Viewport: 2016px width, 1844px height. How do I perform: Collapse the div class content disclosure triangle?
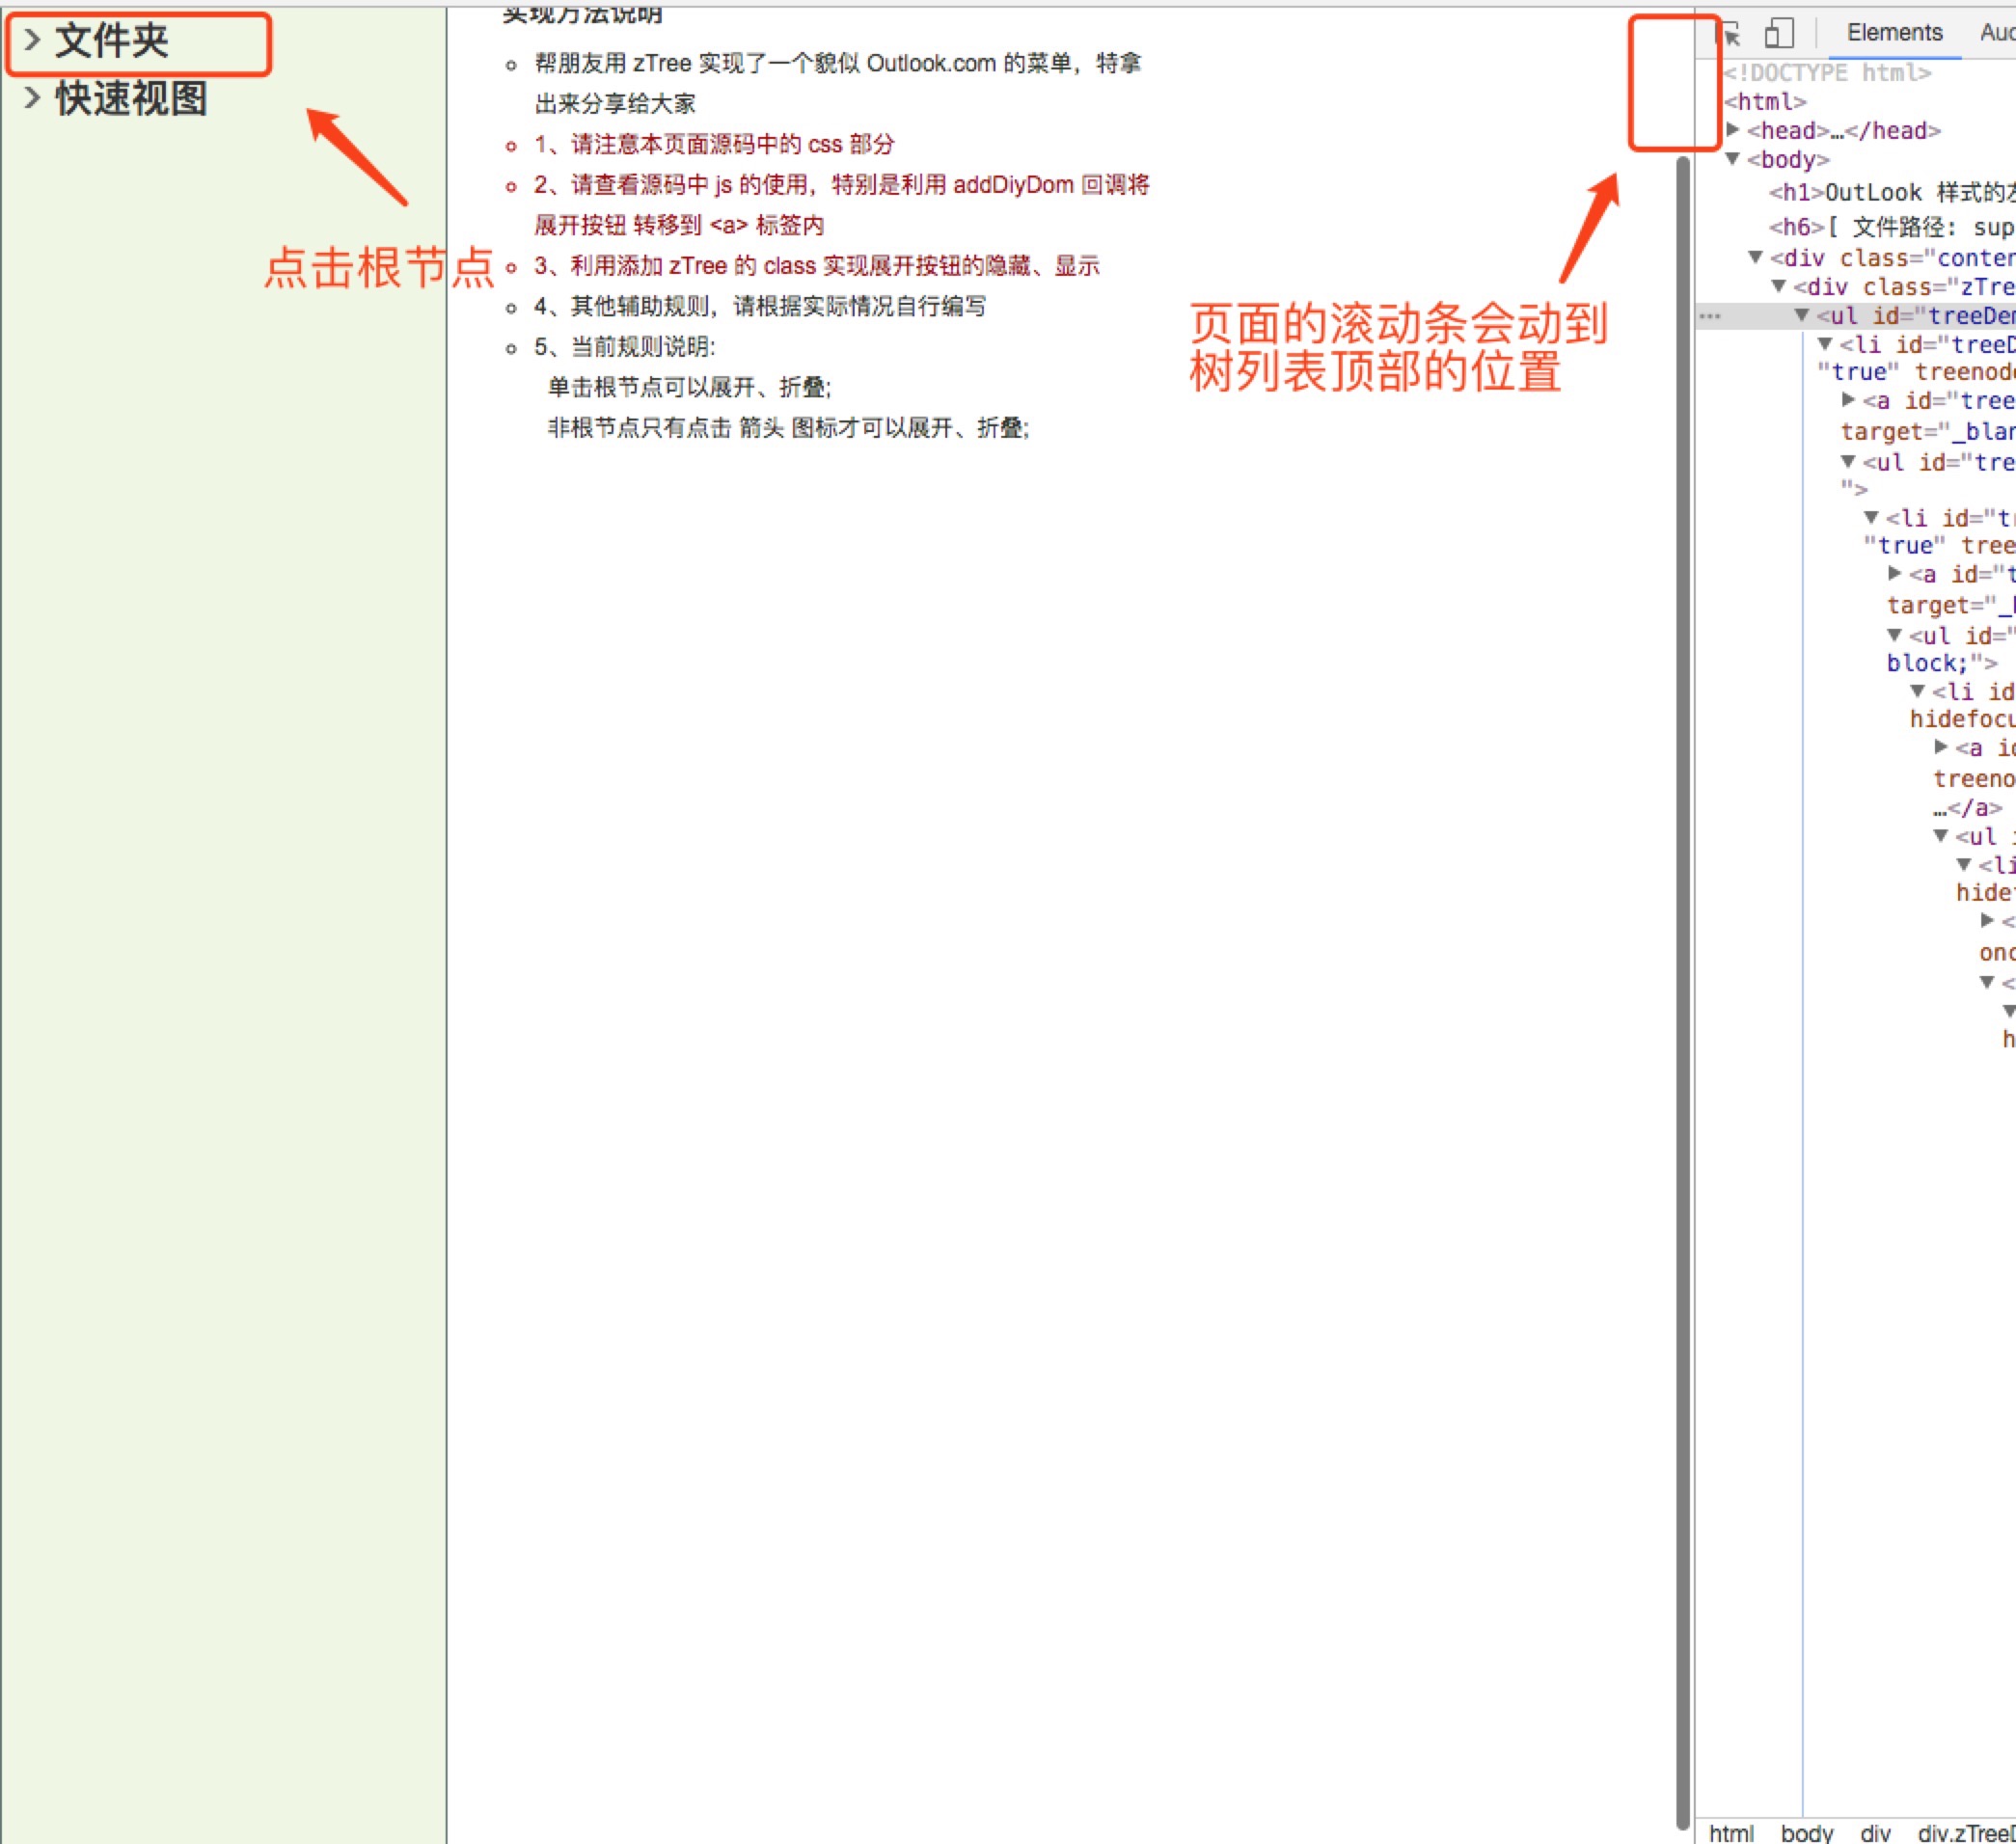(1756, 257)
